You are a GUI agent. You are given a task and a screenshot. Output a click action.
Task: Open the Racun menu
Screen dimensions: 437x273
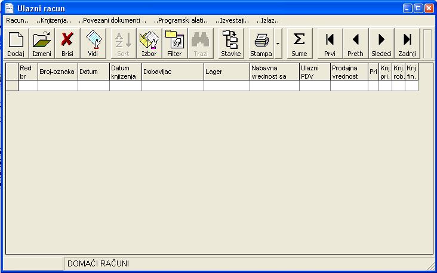coord(17,20)
